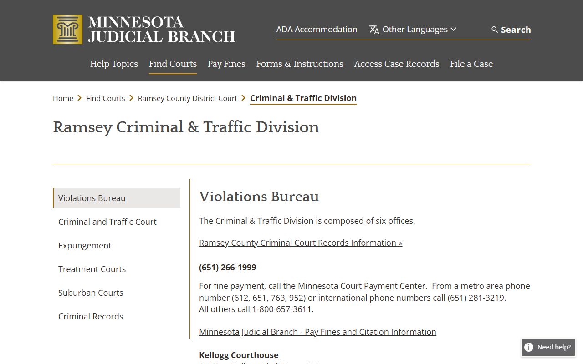Open the Help Topics menu
This screenshot has height=364, width=583.
(114, 64)
